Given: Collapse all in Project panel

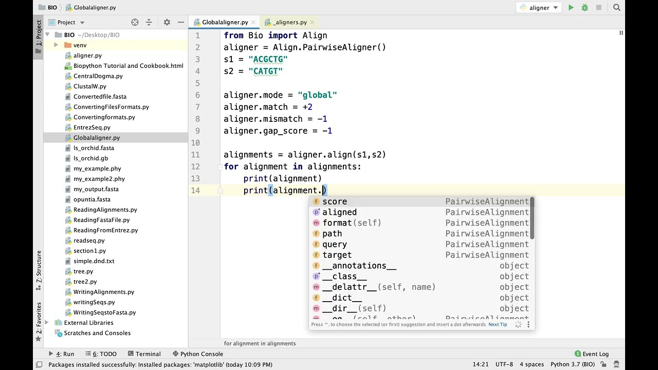Looking at the screenshot, I should (x=149, y=22).
